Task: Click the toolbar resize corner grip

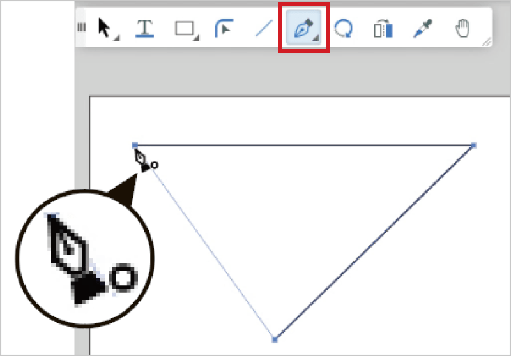Action: click(487, 41)
